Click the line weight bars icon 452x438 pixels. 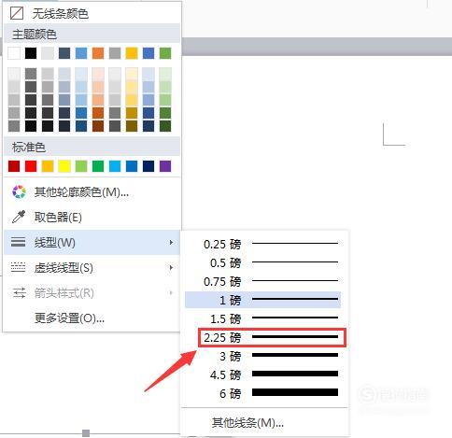18,242
